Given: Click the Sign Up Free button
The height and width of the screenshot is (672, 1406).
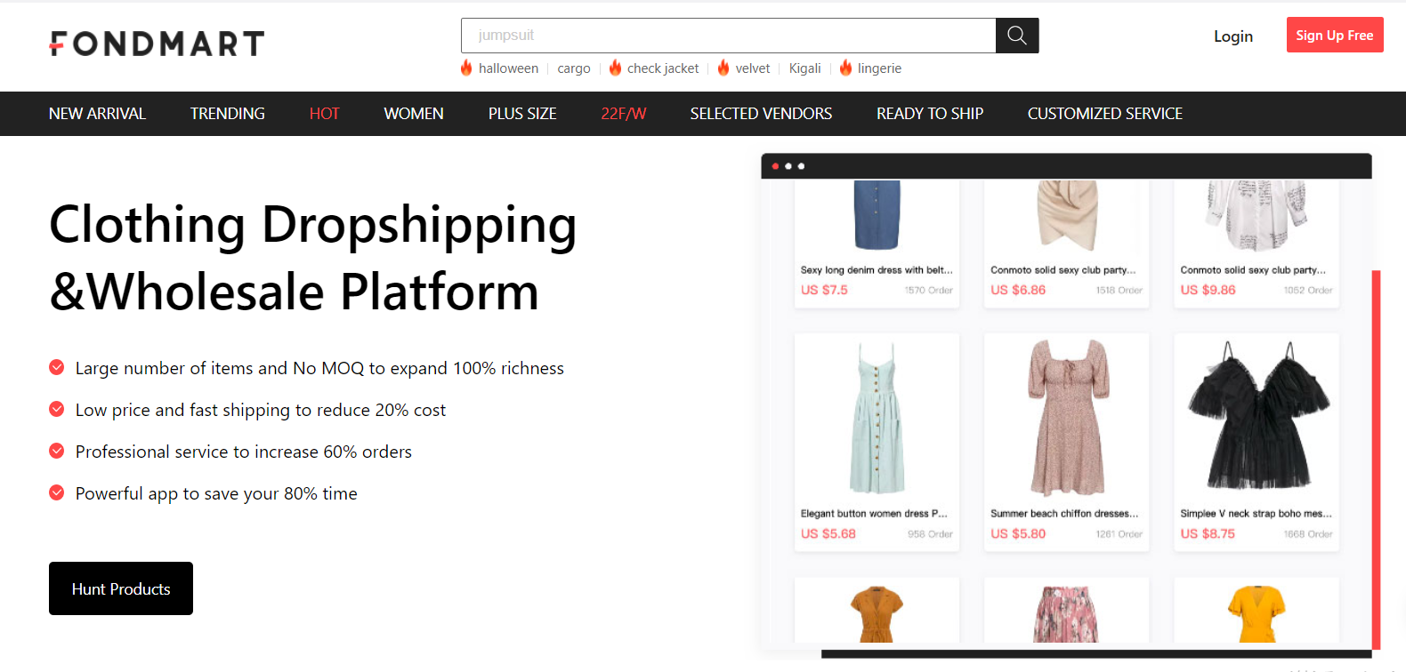Looking at the screenshot, I should pyautogui.click(x=1334, y=36).
